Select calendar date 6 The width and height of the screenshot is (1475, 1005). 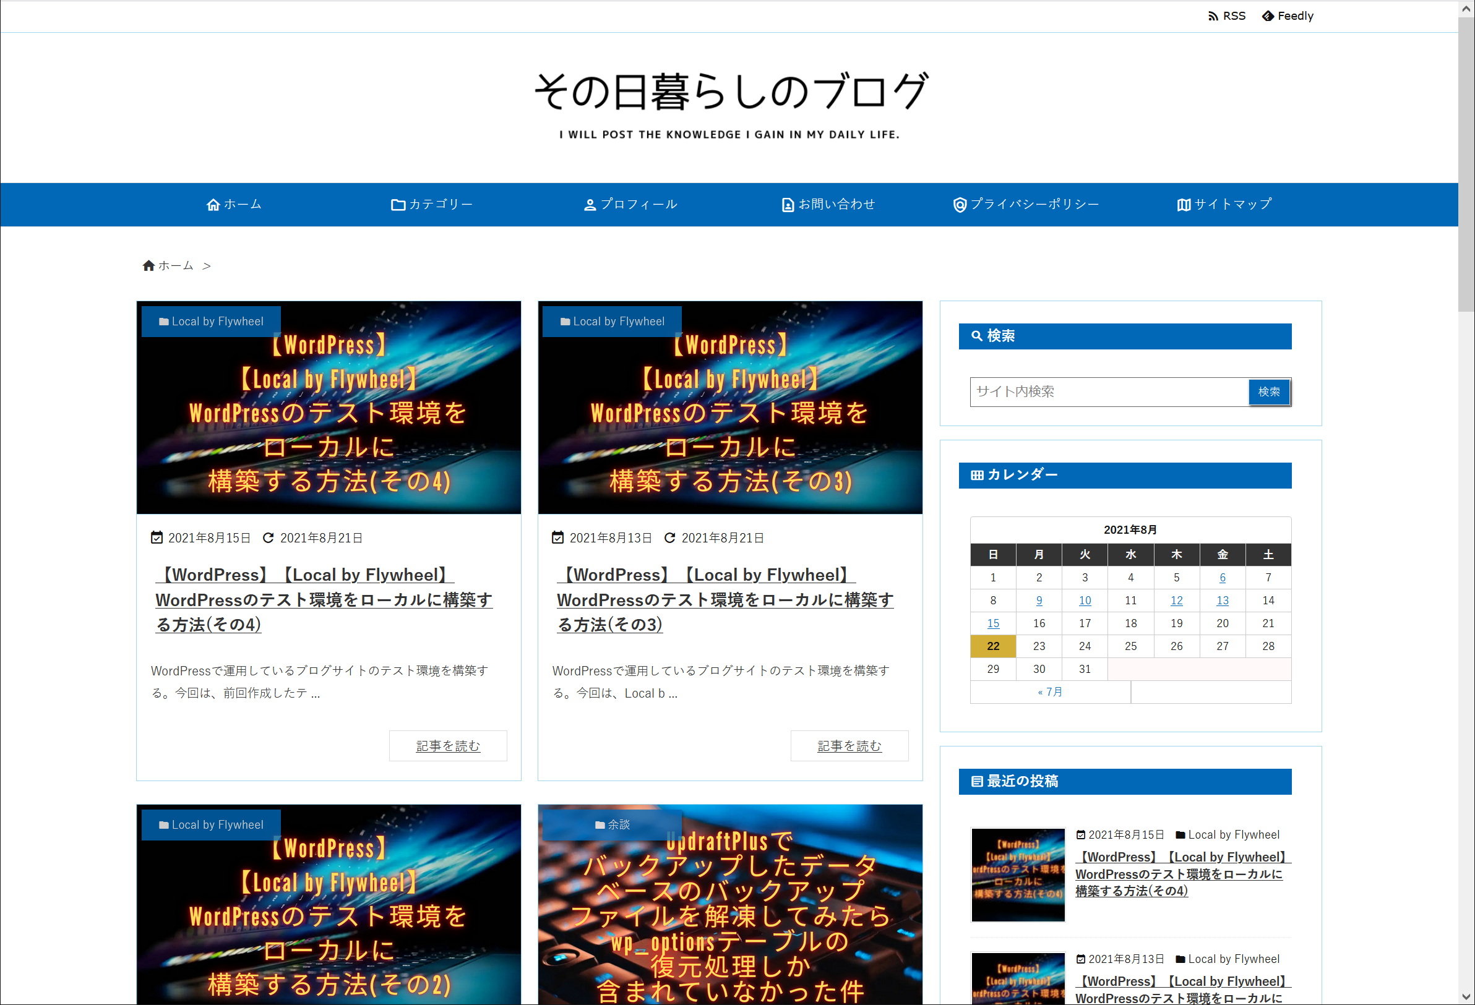pos(1223,578)
